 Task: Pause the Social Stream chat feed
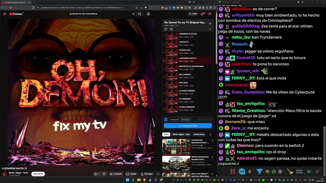tap(233, 172)
